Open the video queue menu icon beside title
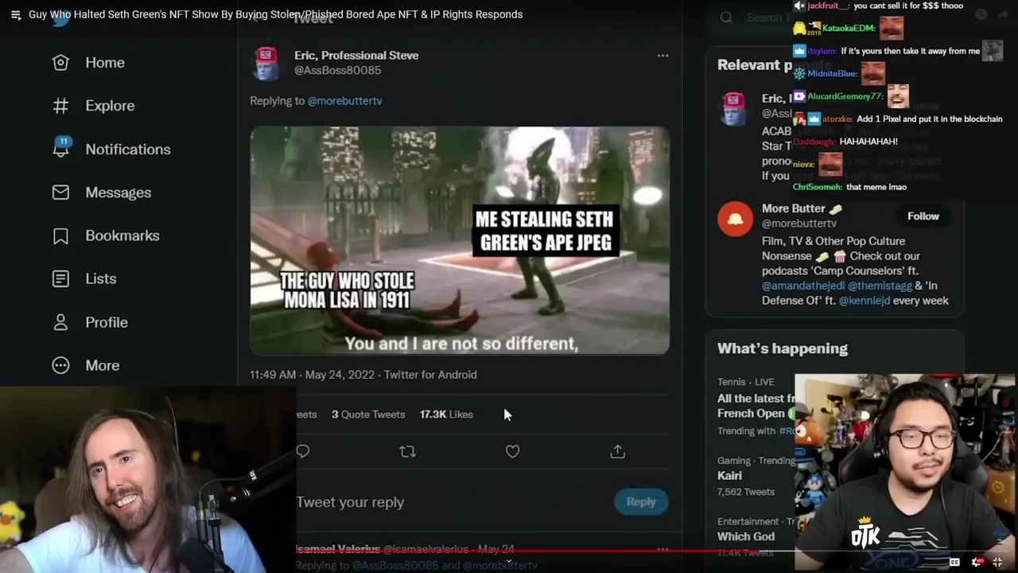1018x573 pixels. 15,14
